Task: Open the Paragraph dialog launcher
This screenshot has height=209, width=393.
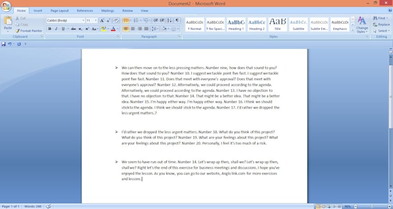Action: point(179,36)
